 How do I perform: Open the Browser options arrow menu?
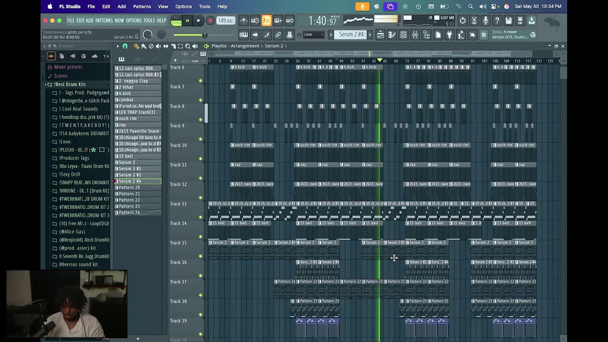click(x=44, y=46)
